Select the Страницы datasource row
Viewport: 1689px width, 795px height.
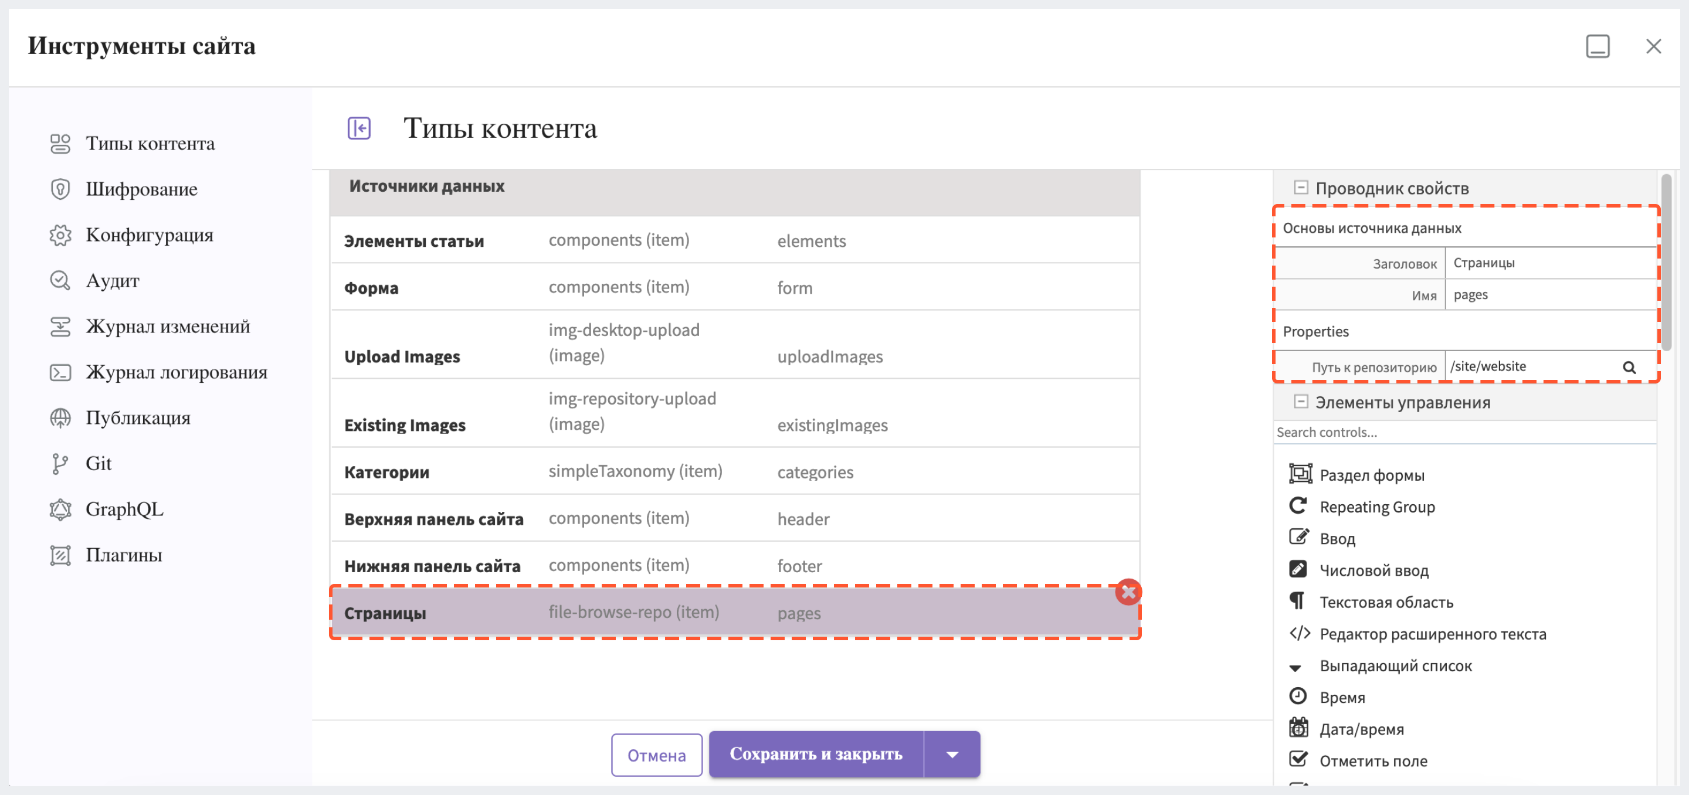735,613
